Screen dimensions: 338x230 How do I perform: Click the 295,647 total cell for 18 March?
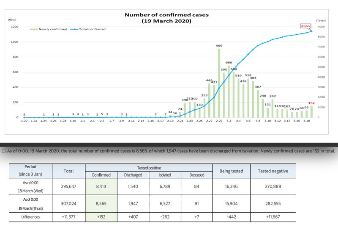[68, 186]
